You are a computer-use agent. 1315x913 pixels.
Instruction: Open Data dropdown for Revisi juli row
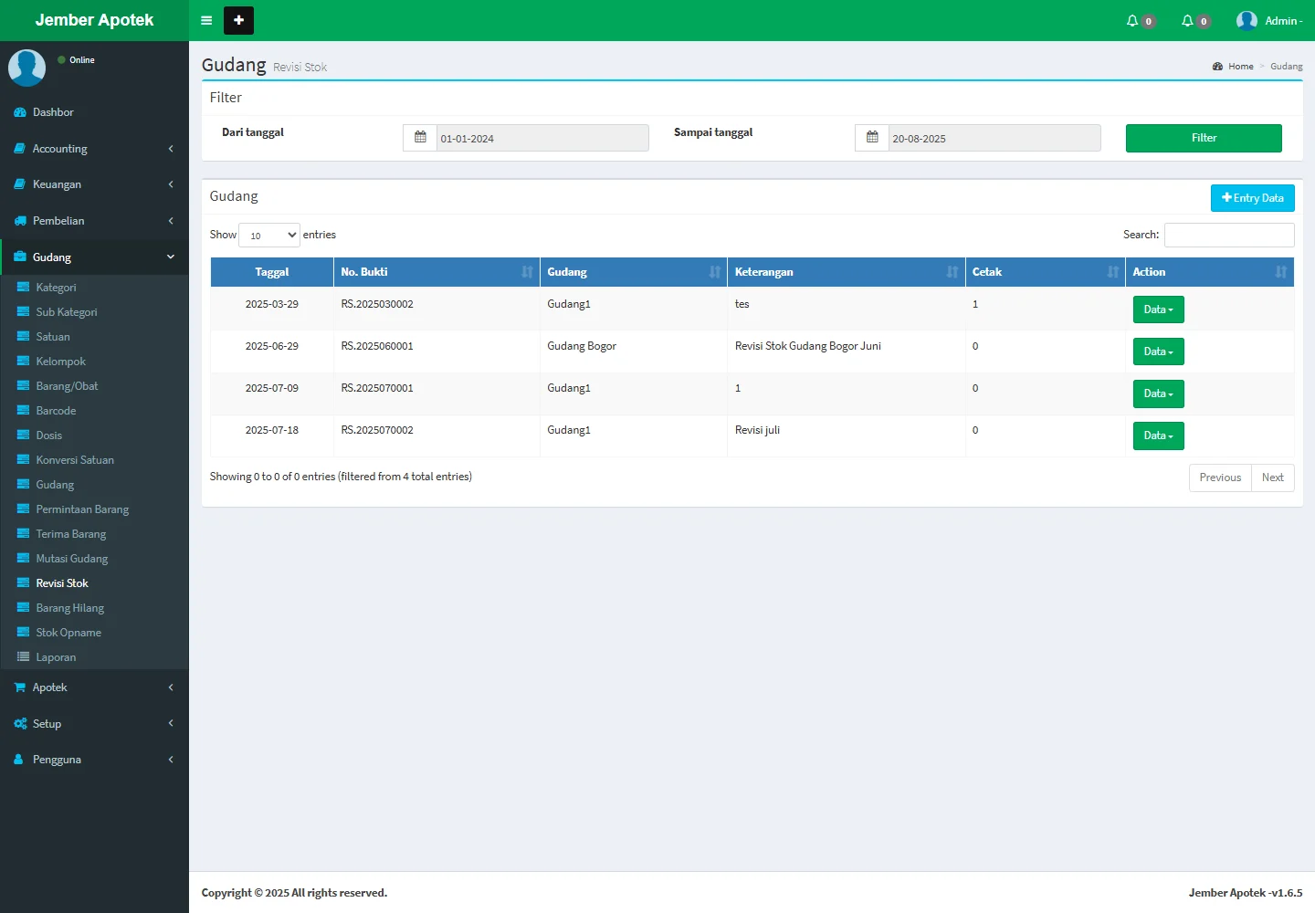[1158, 436]
